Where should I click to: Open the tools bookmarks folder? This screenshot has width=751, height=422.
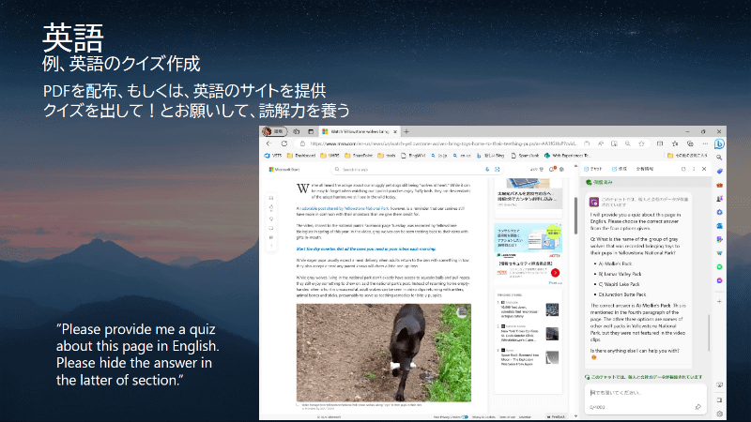[x=387, y=156]
